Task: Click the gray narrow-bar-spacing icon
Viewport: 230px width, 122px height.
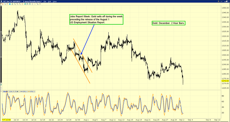Action: click(35, 4)
